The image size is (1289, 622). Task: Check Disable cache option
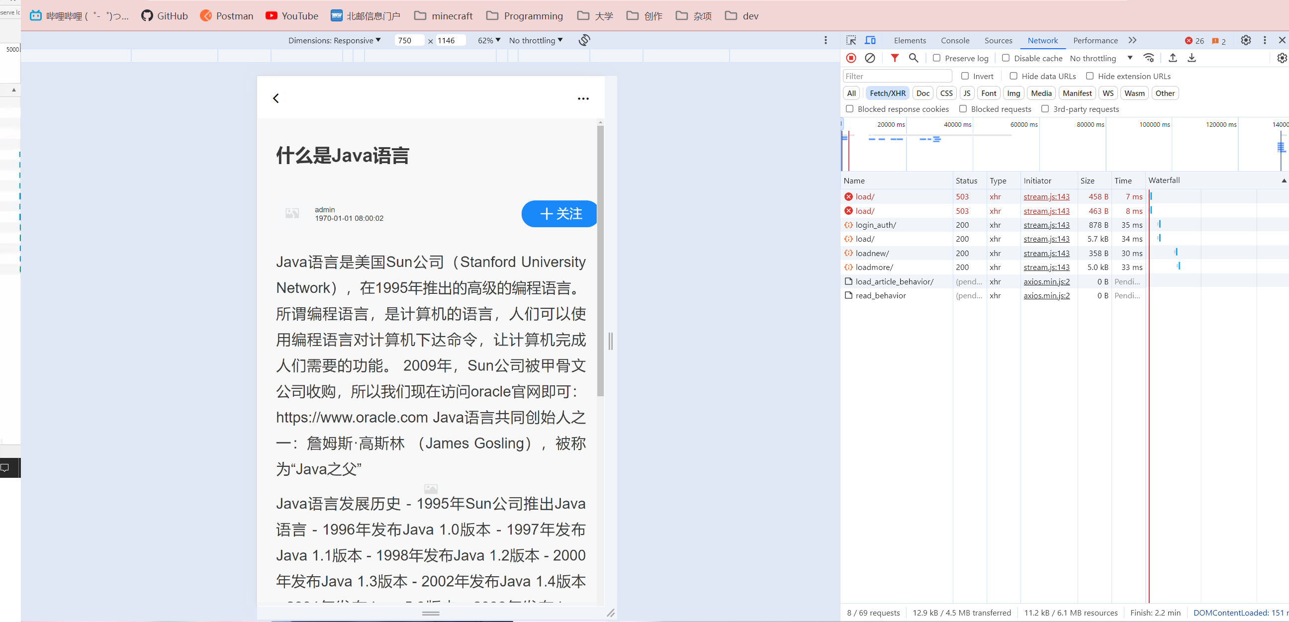(1006, 58)
